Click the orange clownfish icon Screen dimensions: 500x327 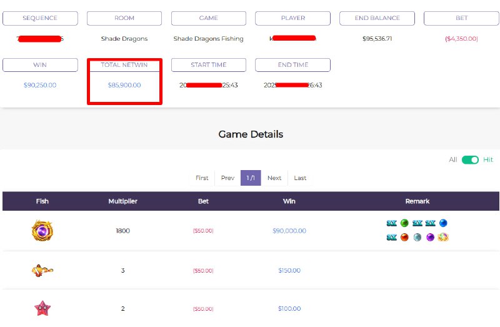click(x=42, y=270)
